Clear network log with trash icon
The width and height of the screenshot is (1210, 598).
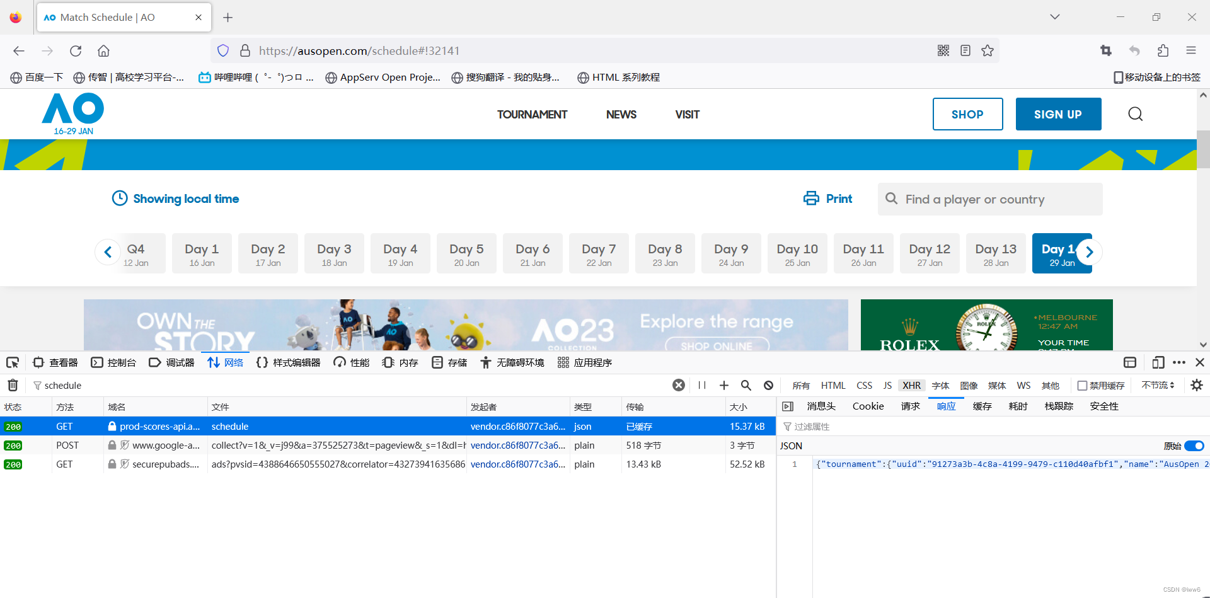pyautogui.click(x=13, y=385)
